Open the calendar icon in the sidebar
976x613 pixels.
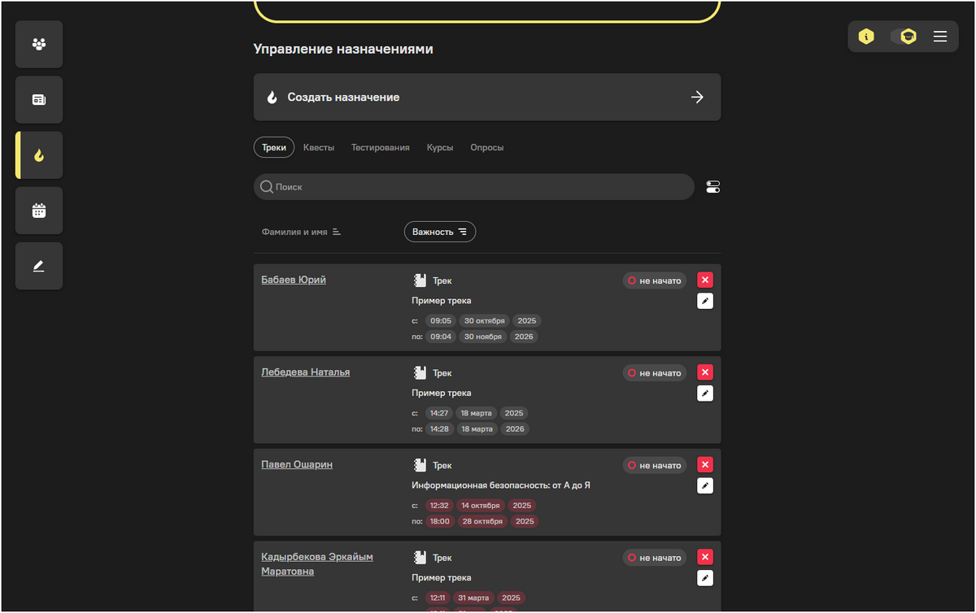pyautogui.click(x=38, y=210)
